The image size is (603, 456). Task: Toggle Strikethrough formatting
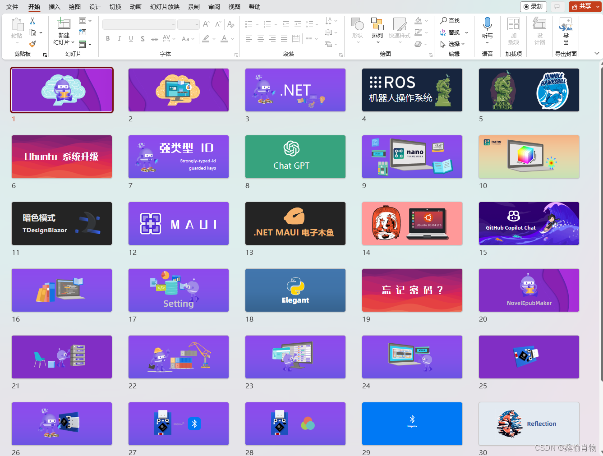point(154,39)
